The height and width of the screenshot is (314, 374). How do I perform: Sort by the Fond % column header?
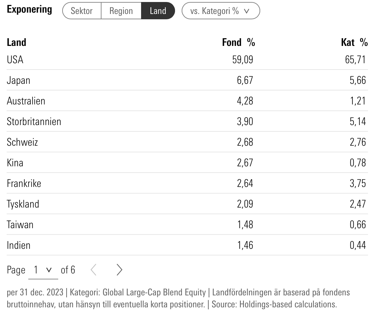pyautogui.click(x=238, y=43)
